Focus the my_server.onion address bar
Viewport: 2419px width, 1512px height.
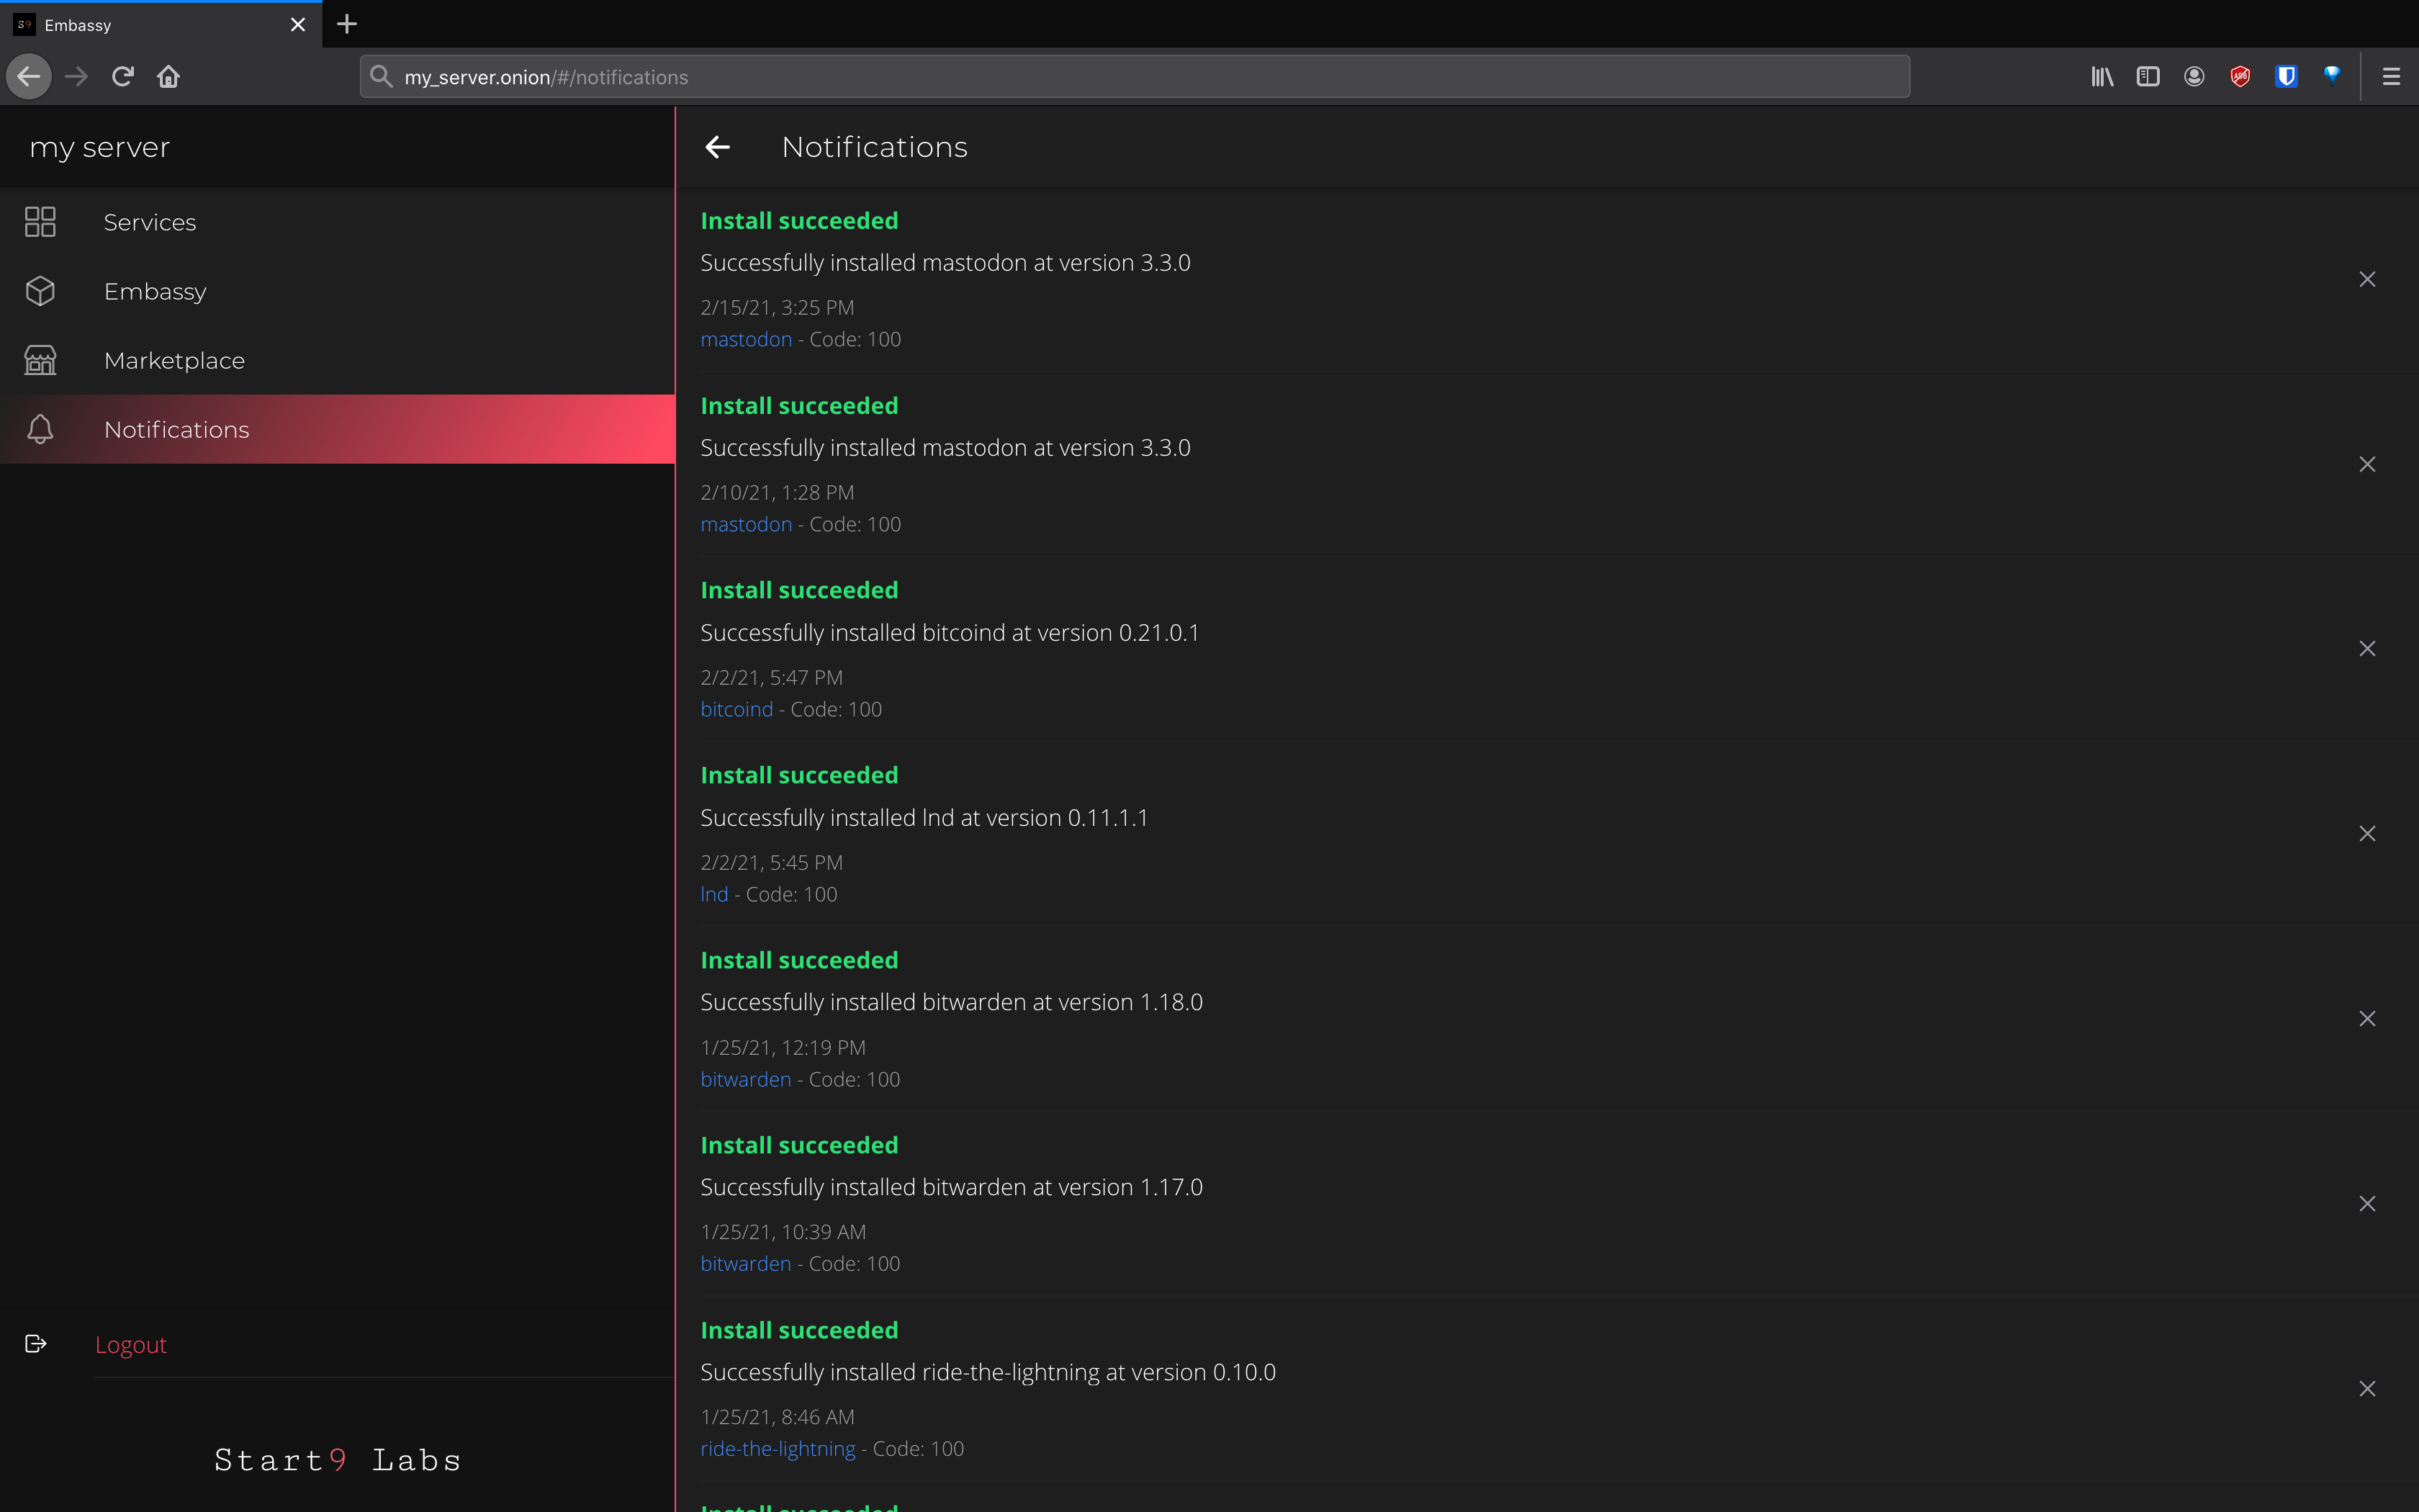pos(1133,77)
